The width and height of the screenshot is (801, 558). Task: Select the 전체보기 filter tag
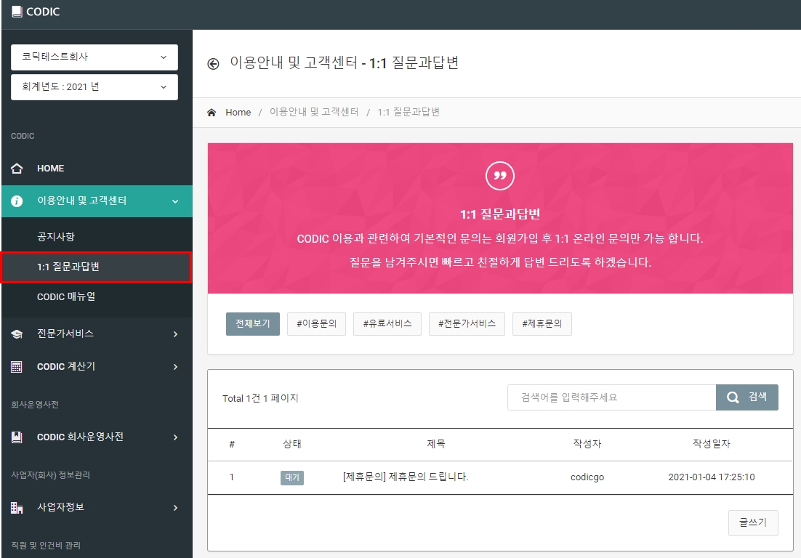tap(253, 323)
